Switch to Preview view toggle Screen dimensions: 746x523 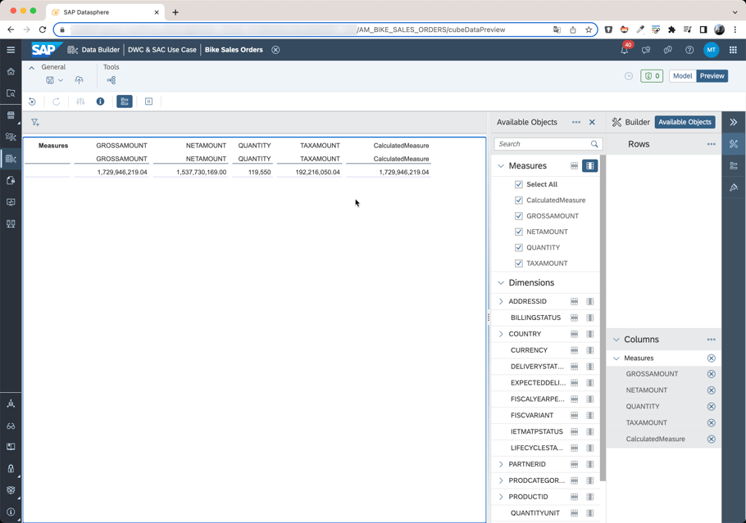712,76
